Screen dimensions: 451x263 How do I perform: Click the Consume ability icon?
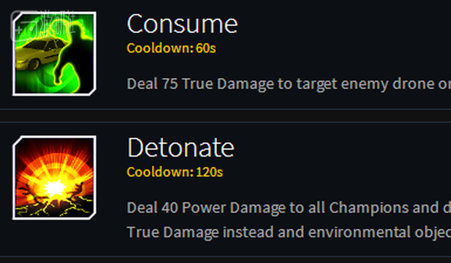click(54, 53)
